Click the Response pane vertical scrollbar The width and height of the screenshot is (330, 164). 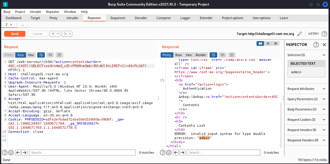(x=281, y=125)
